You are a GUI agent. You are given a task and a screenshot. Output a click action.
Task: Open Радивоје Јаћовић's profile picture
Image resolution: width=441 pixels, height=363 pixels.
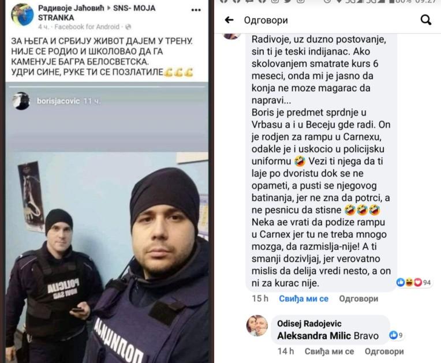[22, 14]
